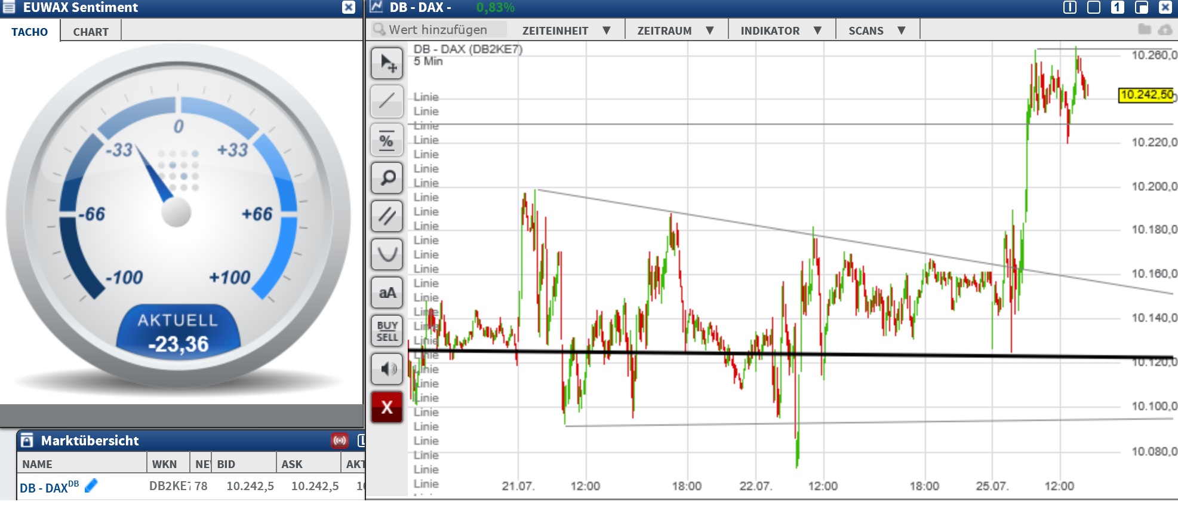Image resolution: width=1178 pixels, height=517 pixels.
Task: Open the ZEITRAUM dropdown
Action: click(x=676, y=30)
